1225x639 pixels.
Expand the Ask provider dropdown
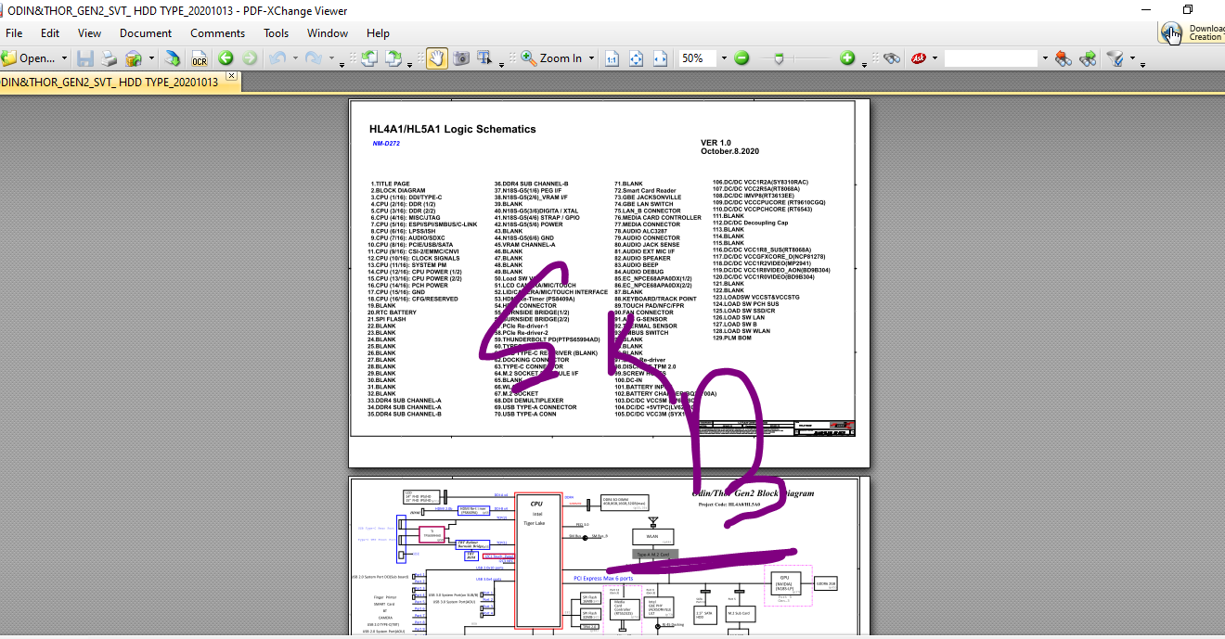(x=935, y=58)
